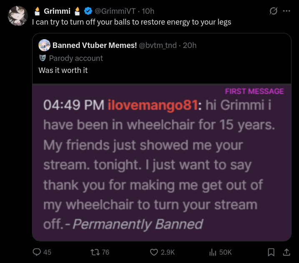Screen dimensions: 299x263
Task: Like the tweet with the heart icon
Action: (x=154, y=252)
